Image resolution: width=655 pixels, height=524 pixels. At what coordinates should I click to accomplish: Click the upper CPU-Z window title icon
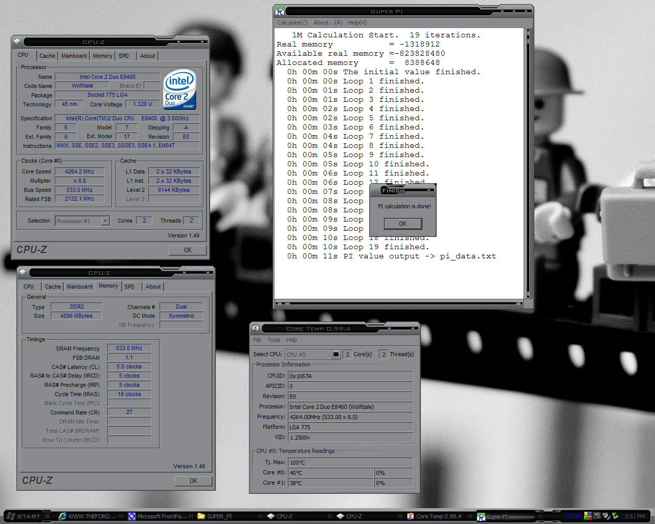click(x=17, y=42)
